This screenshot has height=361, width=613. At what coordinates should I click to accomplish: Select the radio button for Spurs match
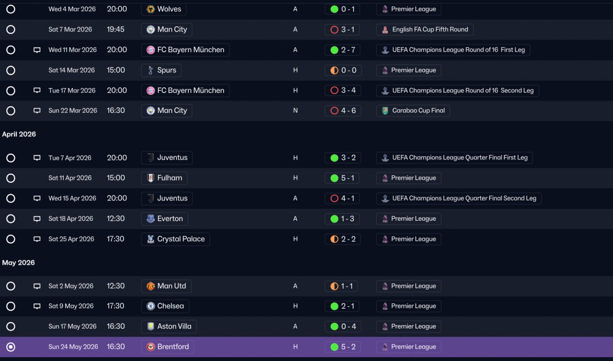[11, 70]
